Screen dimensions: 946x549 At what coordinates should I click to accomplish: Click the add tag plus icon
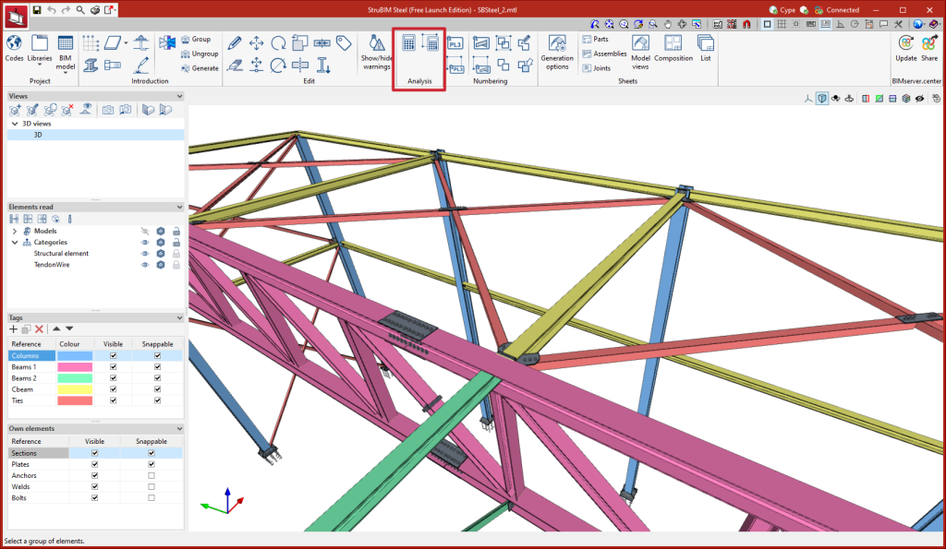click(x=13, y=329)
